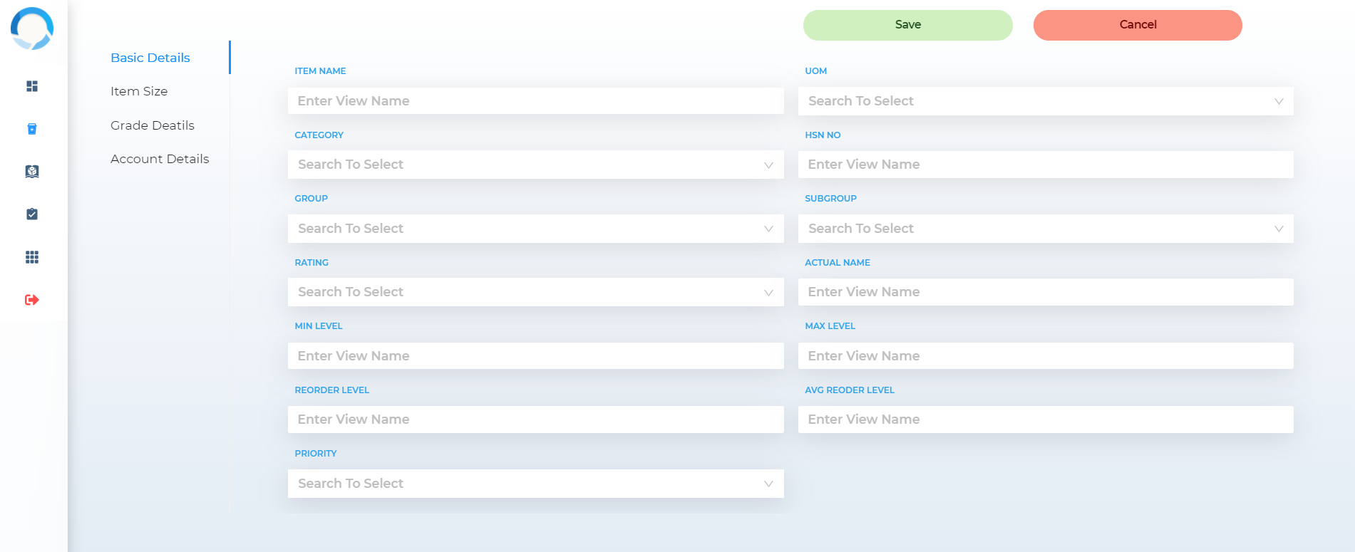Click the circular app logo
This screenshot has width=1355, height=552.
(32, 28)
